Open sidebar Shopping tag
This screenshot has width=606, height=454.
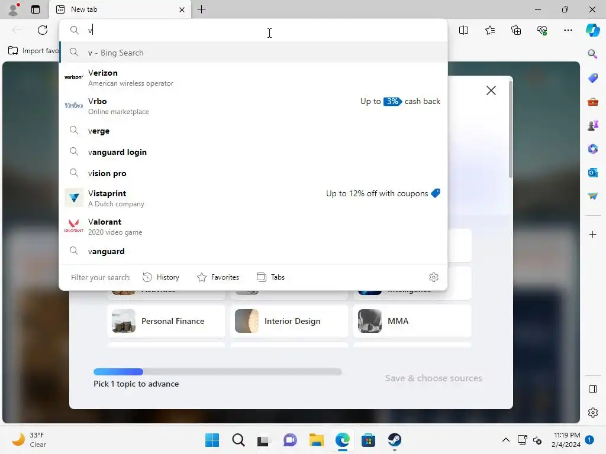592,77
